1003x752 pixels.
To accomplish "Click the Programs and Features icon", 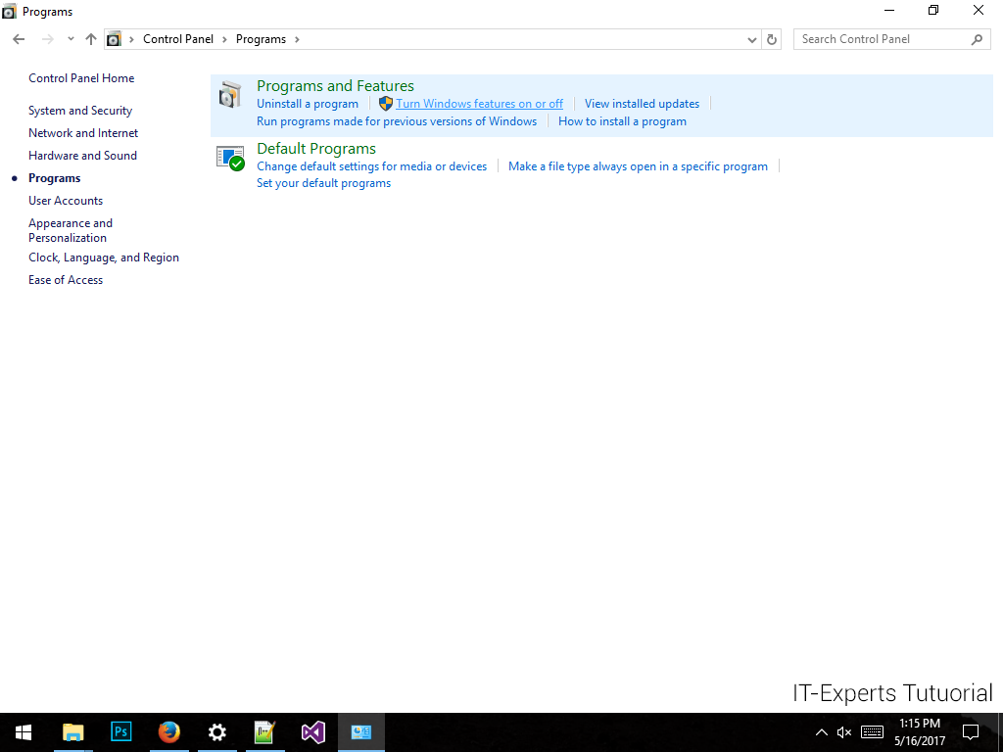I will click(229, 95).
